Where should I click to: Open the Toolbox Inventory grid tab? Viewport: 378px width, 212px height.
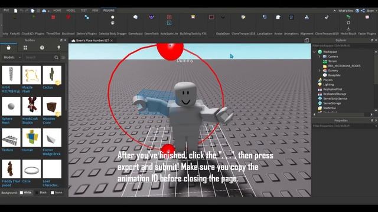click(25, 48)
